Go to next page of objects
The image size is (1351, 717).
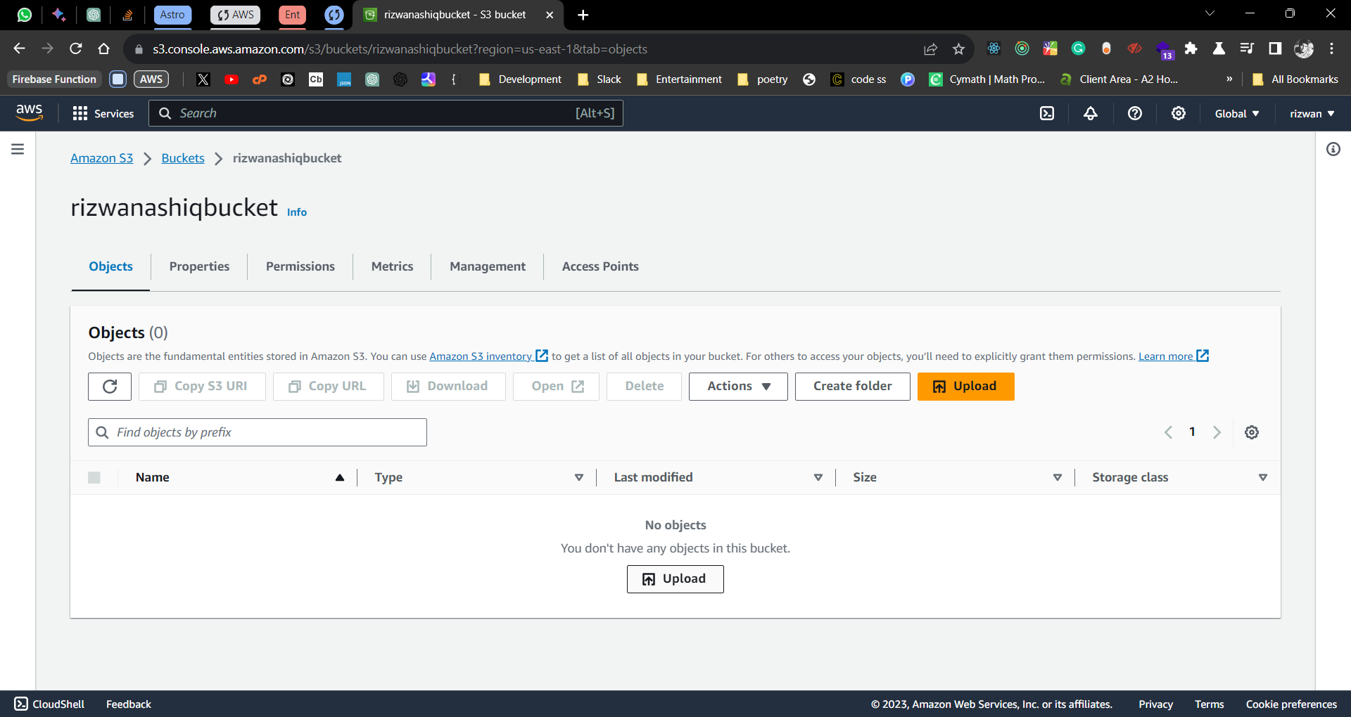coord(1217,432)
